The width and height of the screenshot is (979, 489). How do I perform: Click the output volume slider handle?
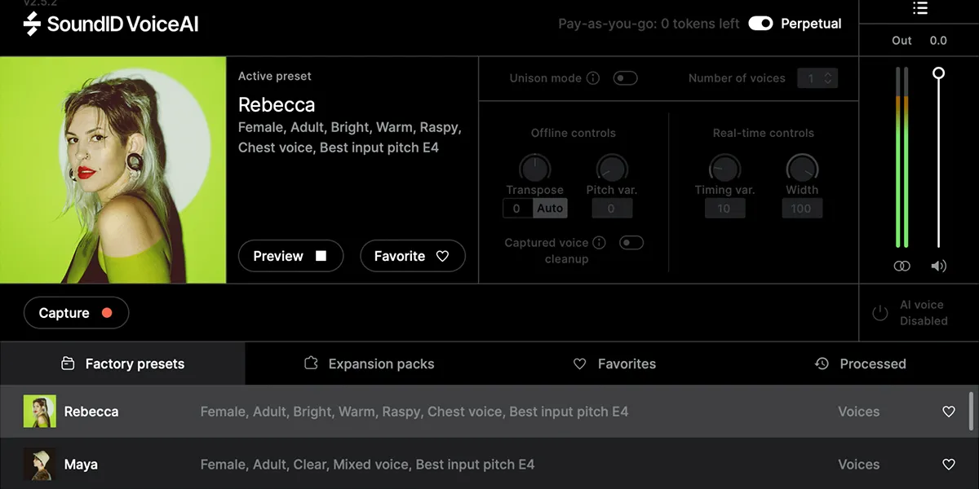click(x=938, y=73)
